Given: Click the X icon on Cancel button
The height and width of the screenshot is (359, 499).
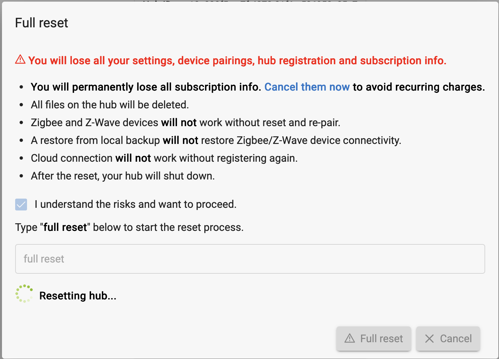Looking at the screenshot, I should pos(429,339).
